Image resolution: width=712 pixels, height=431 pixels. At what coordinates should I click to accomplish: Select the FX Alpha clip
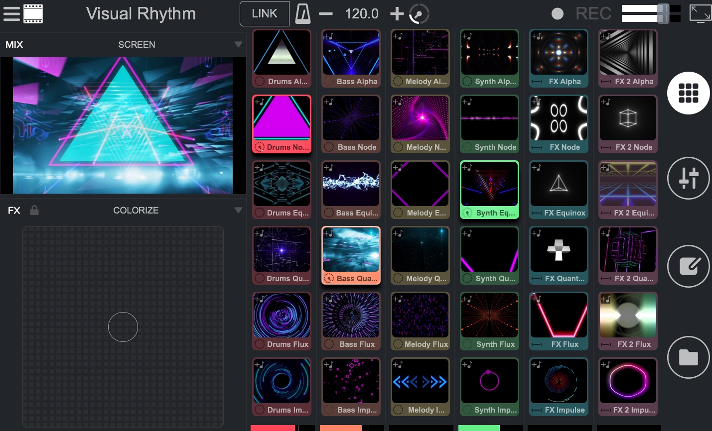tap(559, 58)
